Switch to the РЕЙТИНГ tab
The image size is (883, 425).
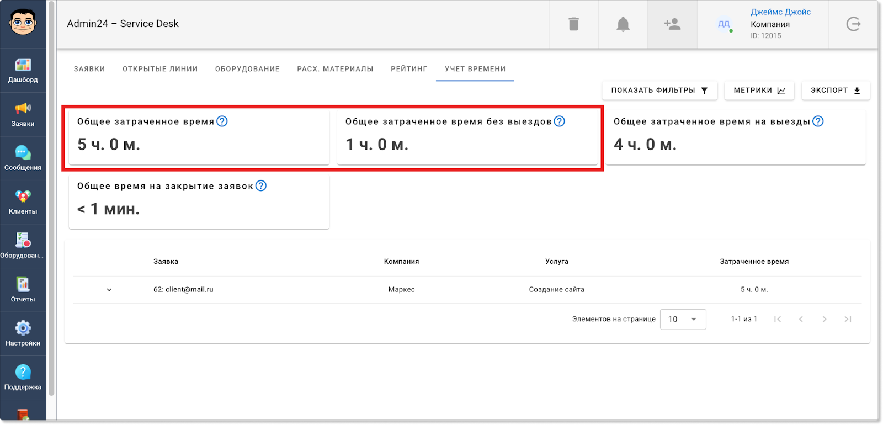[x=409, y=69]
